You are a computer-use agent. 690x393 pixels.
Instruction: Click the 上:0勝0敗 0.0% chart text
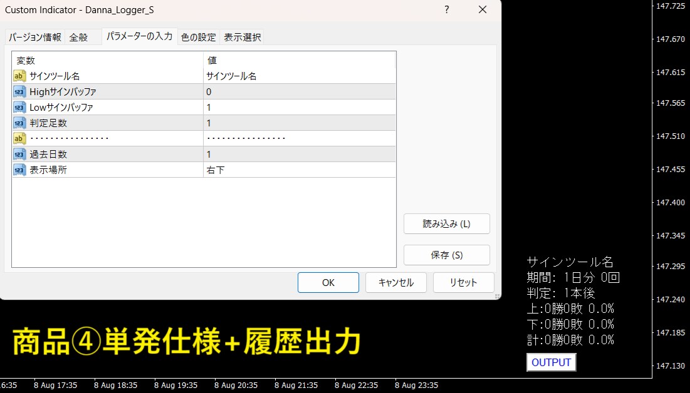coord(570,309)
